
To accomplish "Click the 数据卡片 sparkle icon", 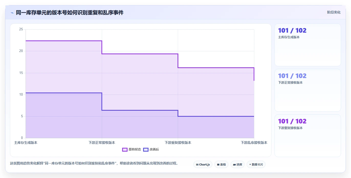I will coord(250,164).
